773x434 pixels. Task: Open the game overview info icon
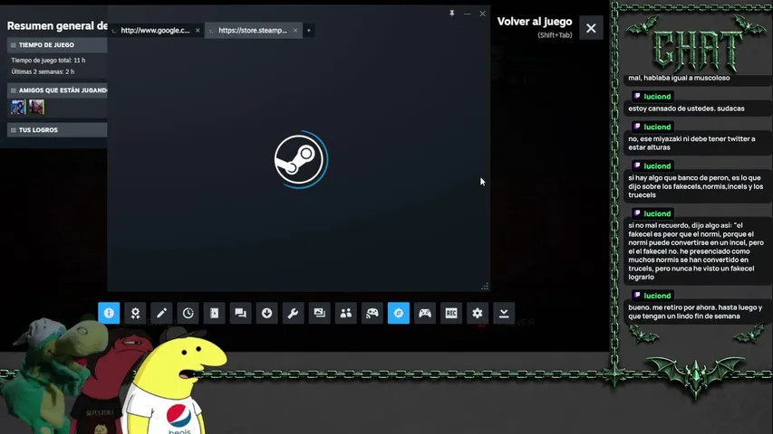[x=109, y=313]
